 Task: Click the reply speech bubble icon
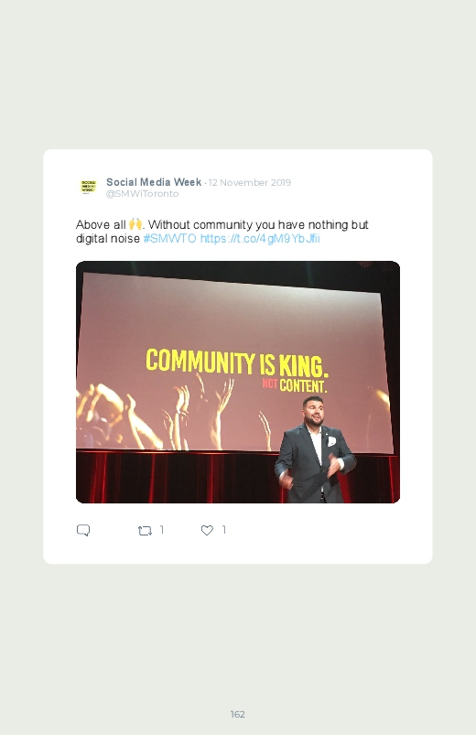(x=83, y=530)
